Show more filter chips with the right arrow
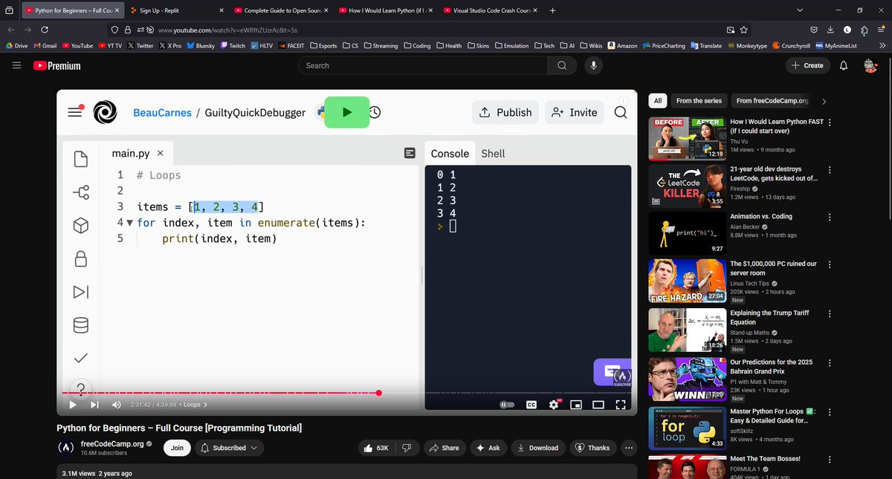 point(824,101)
